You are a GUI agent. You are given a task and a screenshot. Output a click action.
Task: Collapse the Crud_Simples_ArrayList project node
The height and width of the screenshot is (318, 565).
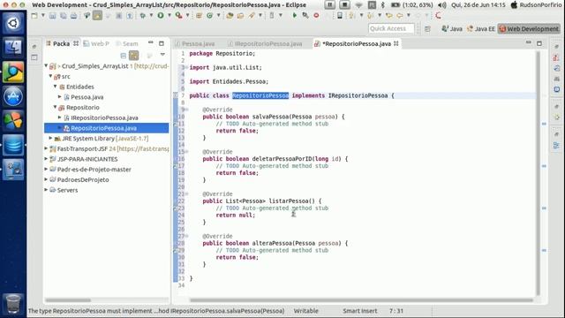[x=46, y=66]
